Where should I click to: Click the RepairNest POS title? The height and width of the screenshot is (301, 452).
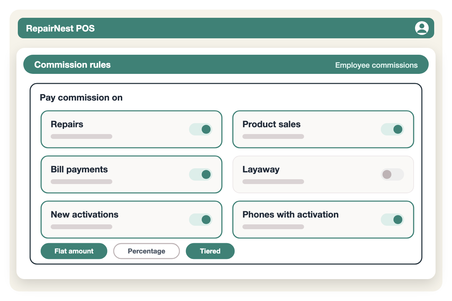pyautogui.click(x=60, y=28)
